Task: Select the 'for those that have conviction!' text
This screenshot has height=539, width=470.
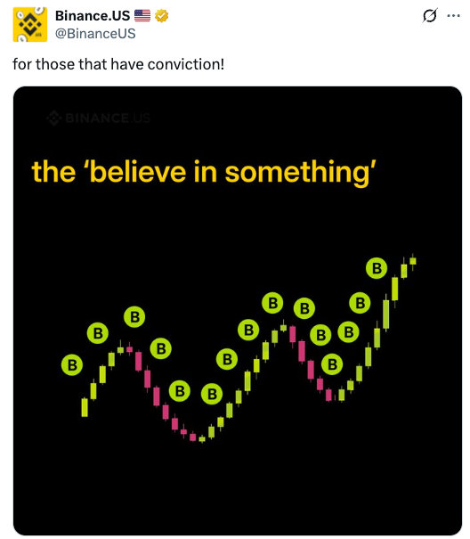Action: click(118, 64)
